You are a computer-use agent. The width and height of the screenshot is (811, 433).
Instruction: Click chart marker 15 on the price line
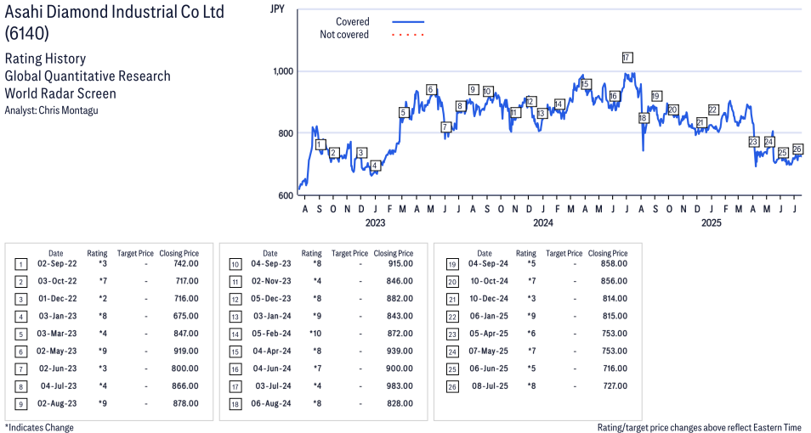click(x=585, y=84)
